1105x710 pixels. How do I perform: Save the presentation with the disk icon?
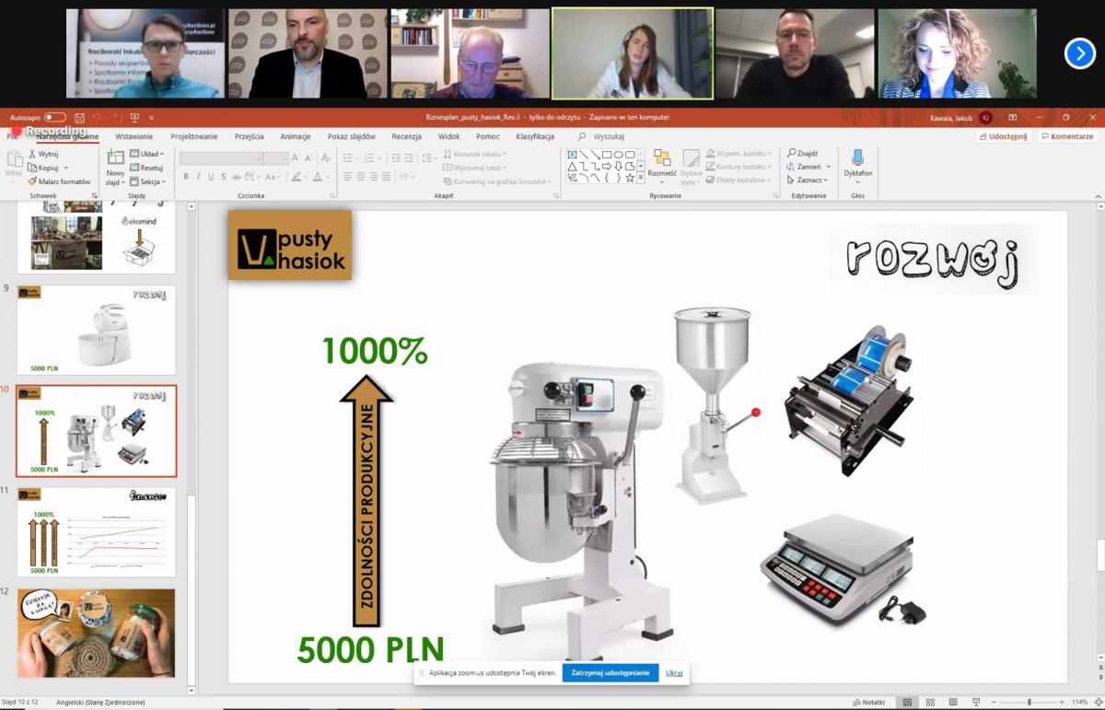point(80,118)
